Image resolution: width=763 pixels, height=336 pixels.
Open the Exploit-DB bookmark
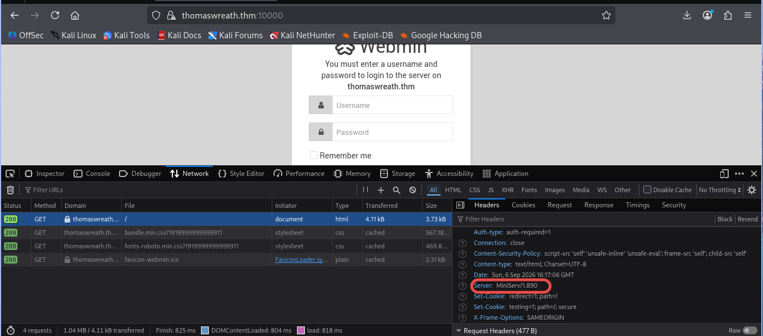[368, 35]
